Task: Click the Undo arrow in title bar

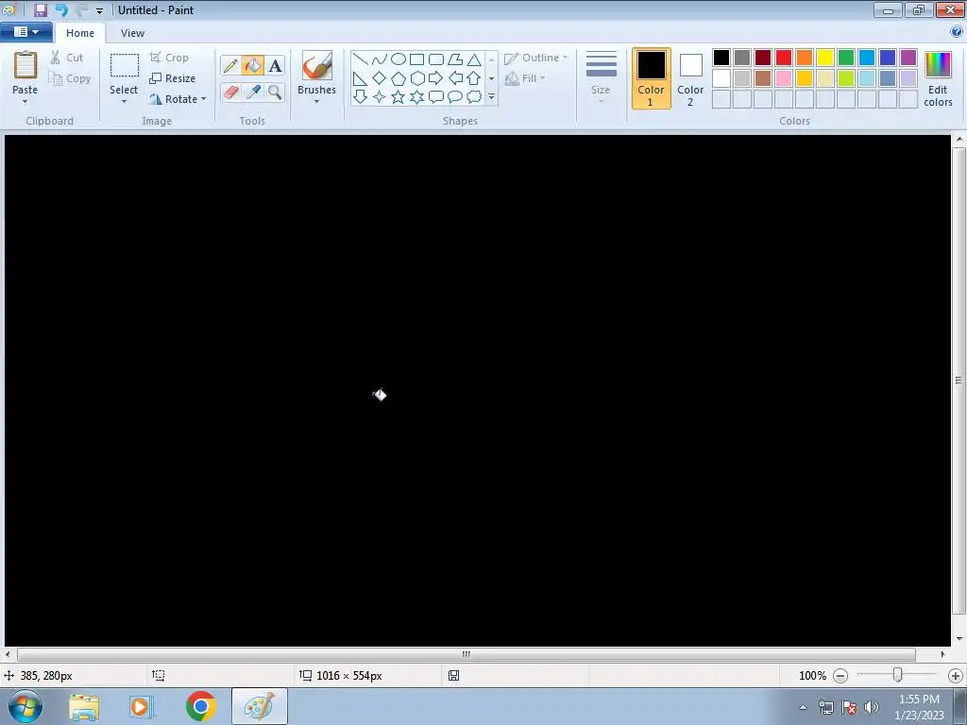Action: click(61, 9)
